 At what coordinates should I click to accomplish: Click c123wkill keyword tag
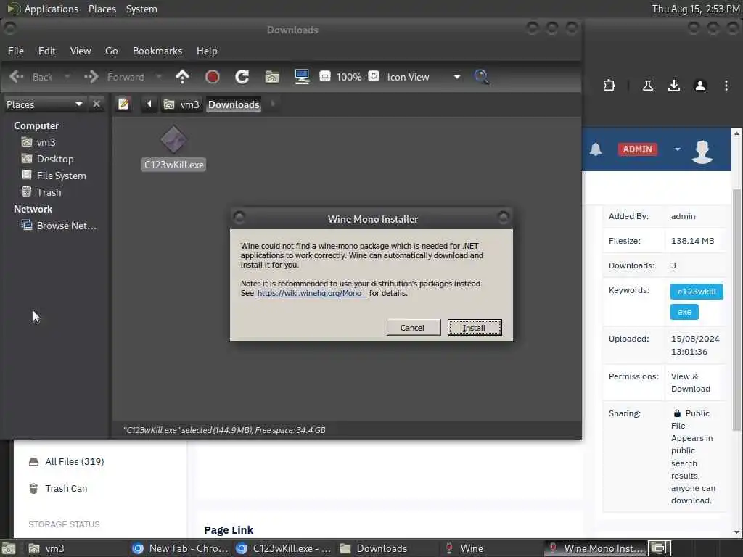697,292
